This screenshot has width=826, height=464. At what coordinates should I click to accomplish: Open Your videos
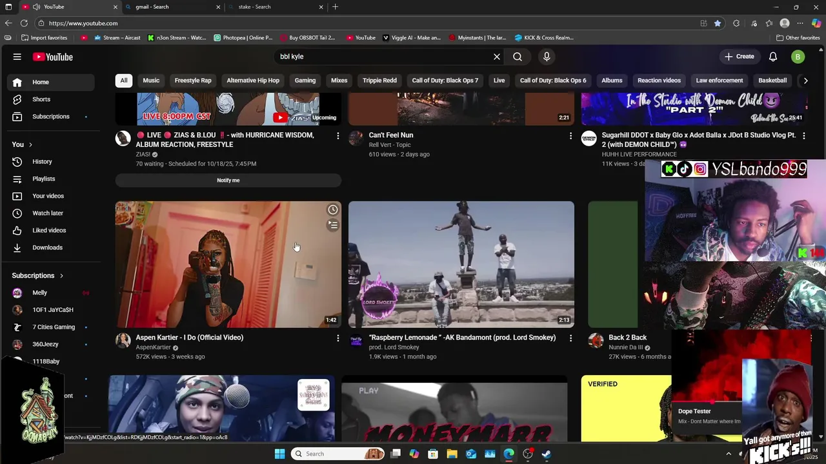click(x=51, y=196)
